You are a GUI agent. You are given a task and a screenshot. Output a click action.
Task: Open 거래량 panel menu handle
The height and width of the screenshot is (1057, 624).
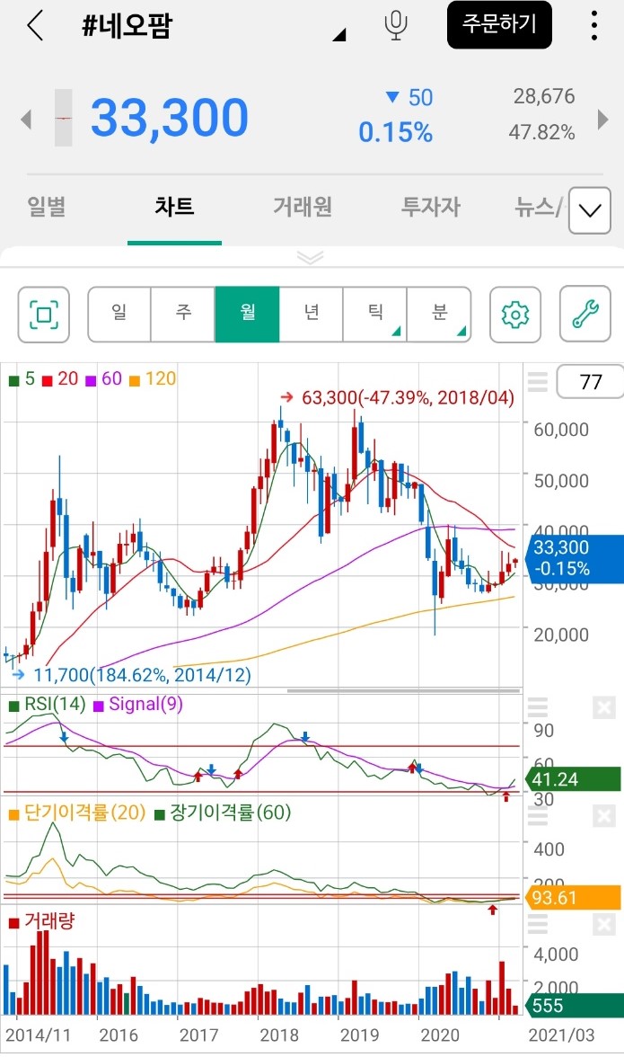coord(537,924)
